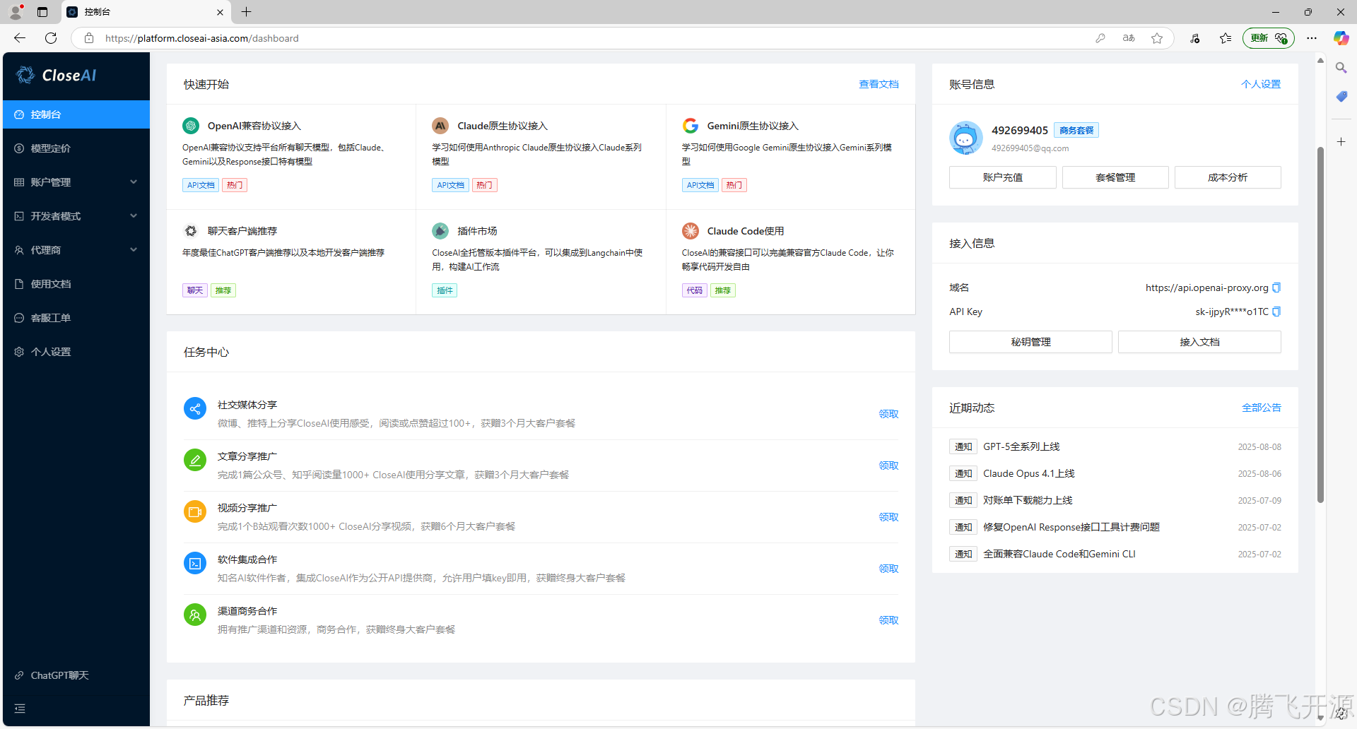Open the 全部公告 link

pyautogui.click(x=1261, y=408)
